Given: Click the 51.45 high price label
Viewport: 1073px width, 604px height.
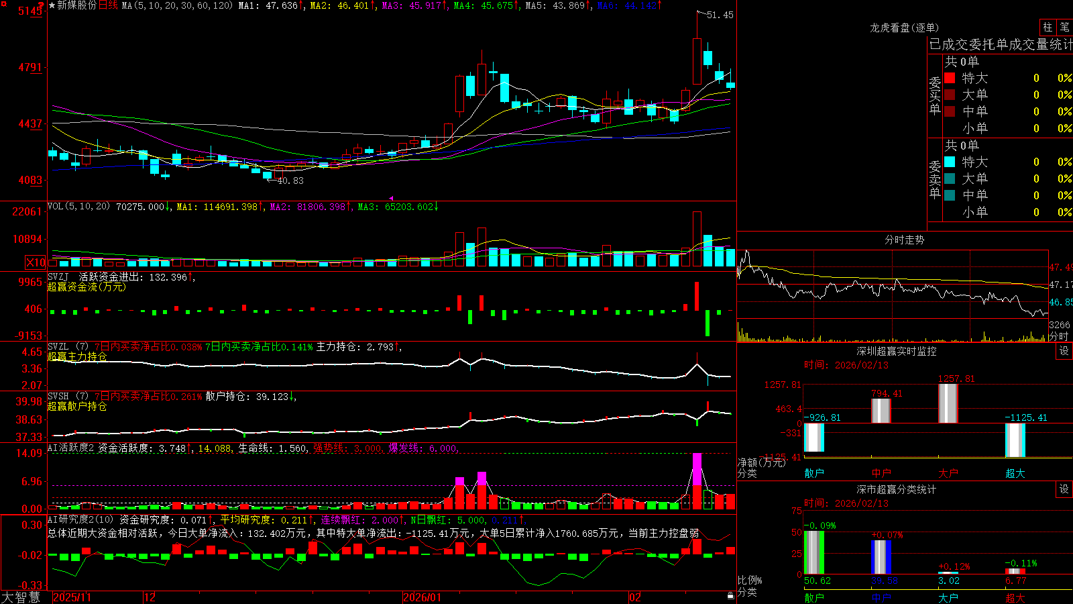Looking at the screenshot, I should pyautogui.click(x=720, y=15).
